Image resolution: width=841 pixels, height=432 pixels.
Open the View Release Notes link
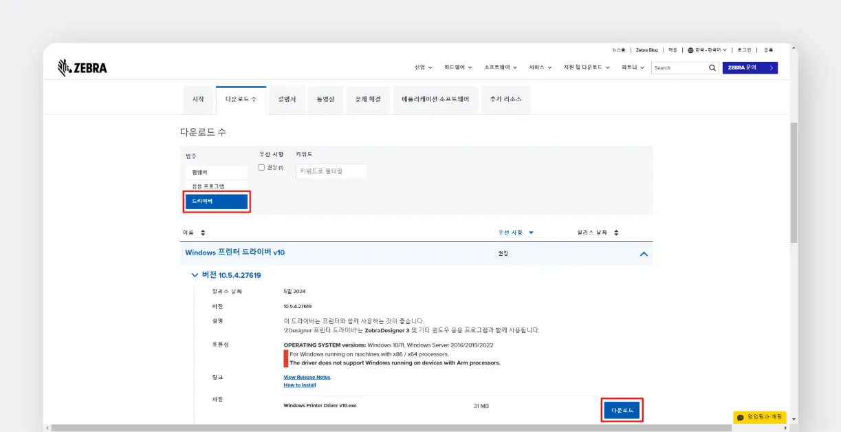[307, 377]
